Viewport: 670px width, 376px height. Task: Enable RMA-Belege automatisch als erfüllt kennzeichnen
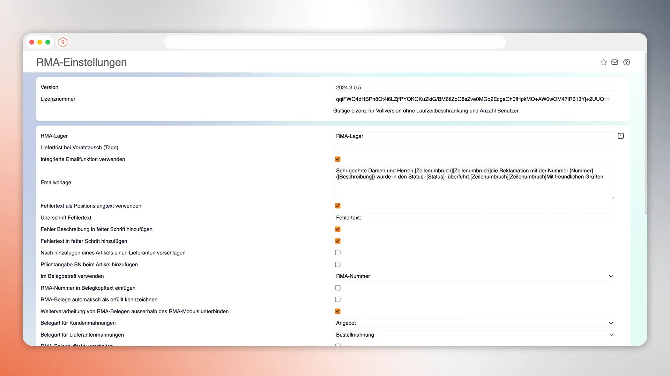tap(338, 299)
